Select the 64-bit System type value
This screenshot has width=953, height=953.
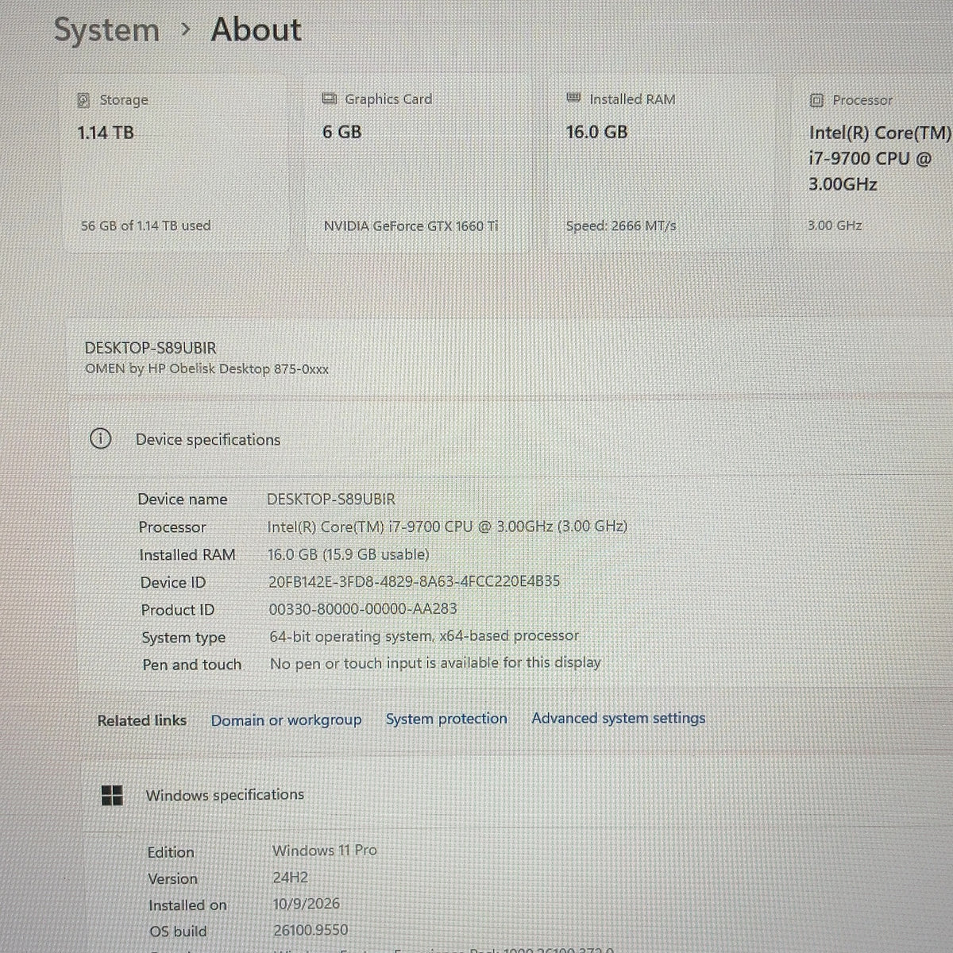click(424, 636)
